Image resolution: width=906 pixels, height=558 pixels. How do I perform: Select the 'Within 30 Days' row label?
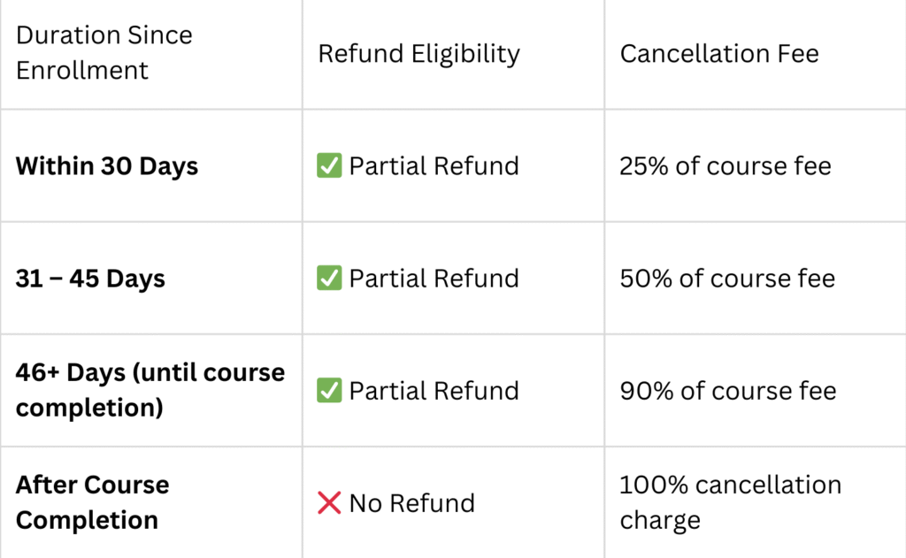pos(107,165)
